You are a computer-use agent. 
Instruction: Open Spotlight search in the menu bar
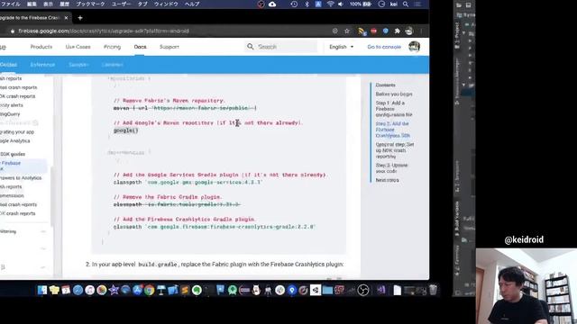click(x=406, y=4)
